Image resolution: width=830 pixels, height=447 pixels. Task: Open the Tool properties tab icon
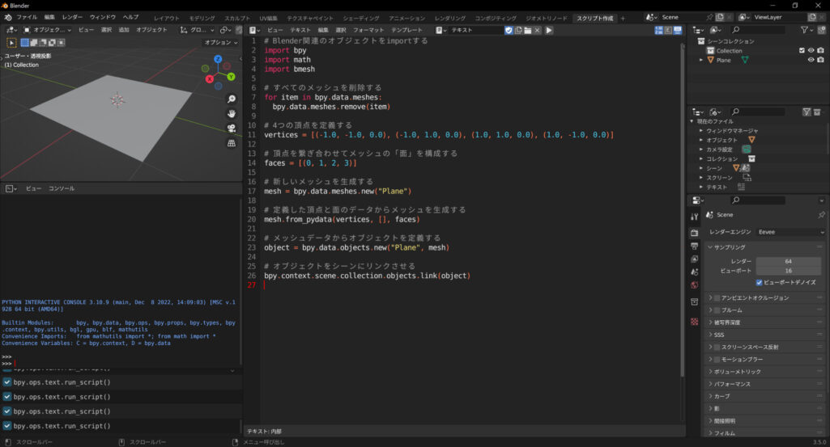pos(695,217)
